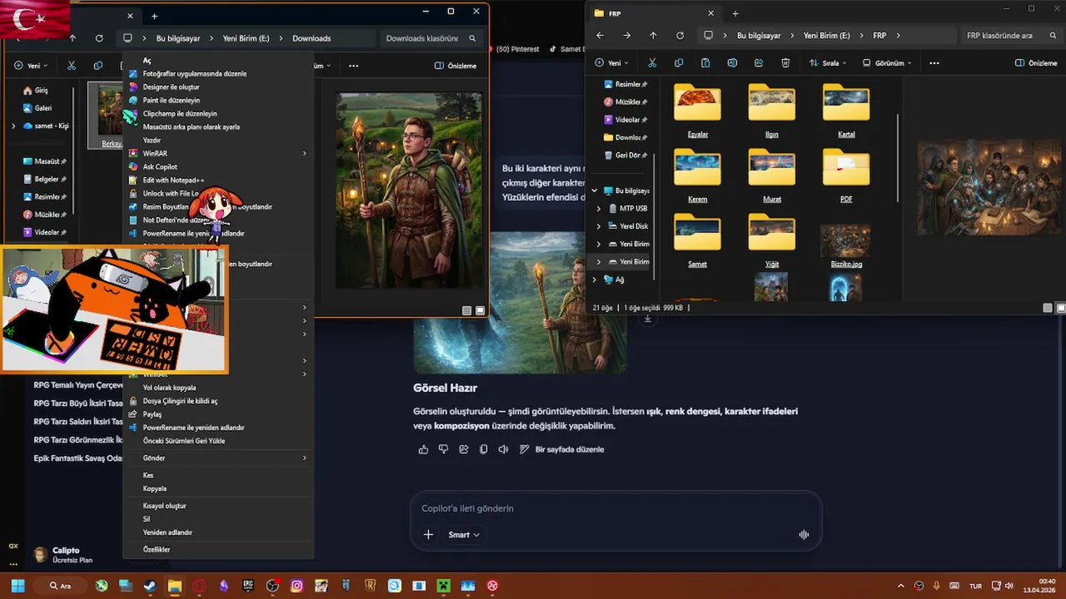Refresh the Downloads folder window
The width and height of the screenshot is (1066, 599).
click(99, 38)
